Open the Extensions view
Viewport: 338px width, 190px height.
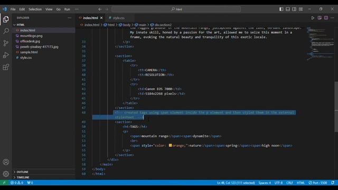click(6, 67)
